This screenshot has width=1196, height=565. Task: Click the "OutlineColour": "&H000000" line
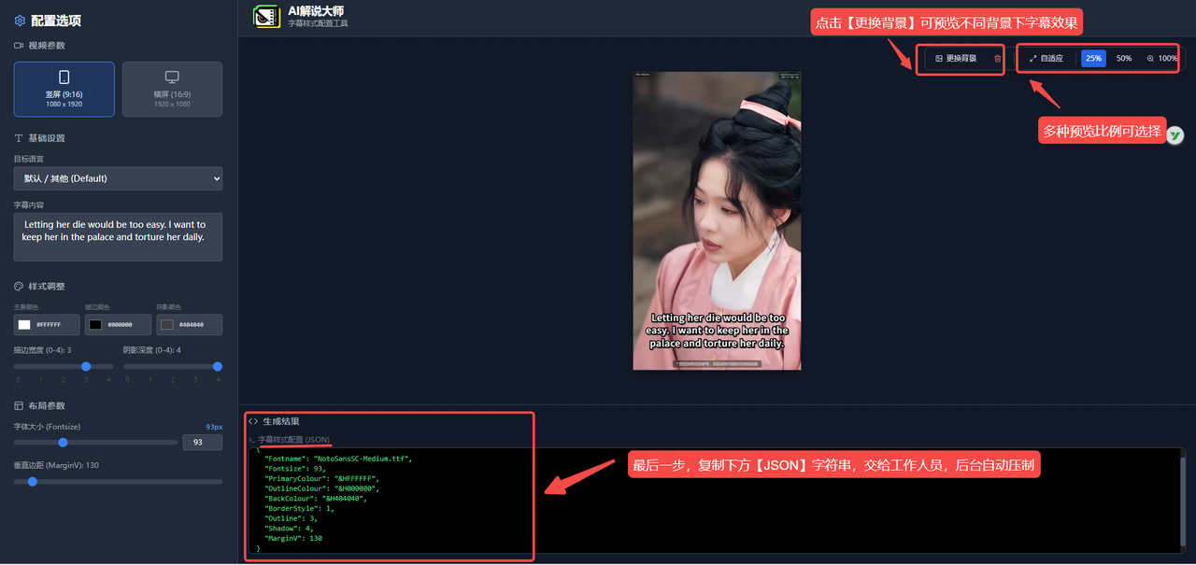pyautogui.click(x=322, y=489)
